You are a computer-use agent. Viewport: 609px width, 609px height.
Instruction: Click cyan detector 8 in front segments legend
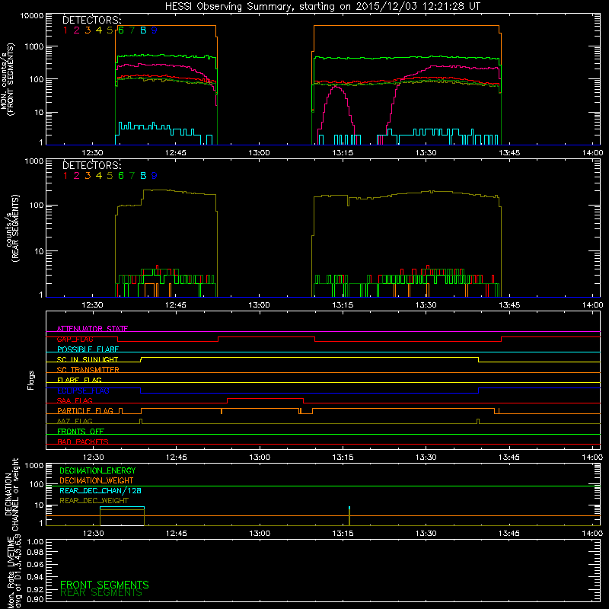click(x=143, y=30)
